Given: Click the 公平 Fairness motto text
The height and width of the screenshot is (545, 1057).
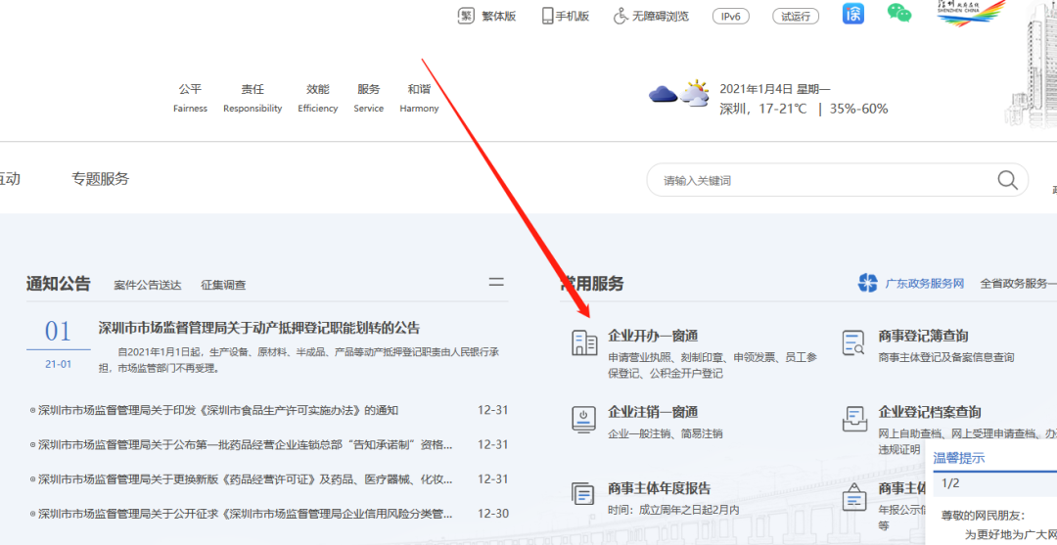Looking at the screenshot, I should click(x=190, y=98).
